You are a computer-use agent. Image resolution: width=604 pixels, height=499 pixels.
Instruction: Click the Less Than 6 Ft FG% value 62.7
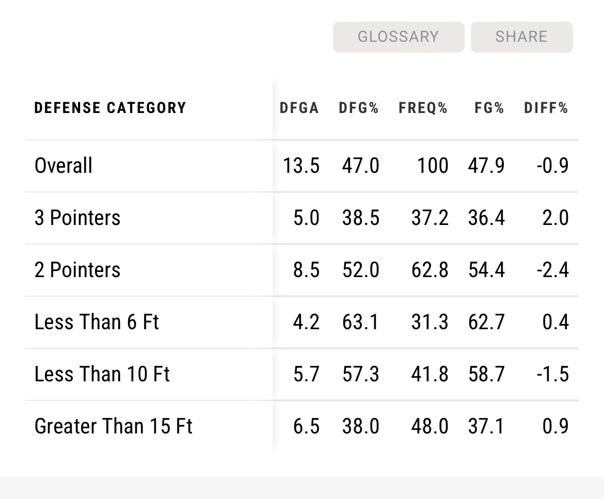tap(486, 322)
